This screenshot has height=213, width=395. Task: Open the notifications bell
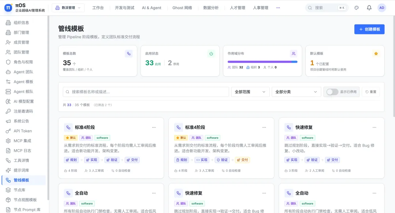(369, 8)
